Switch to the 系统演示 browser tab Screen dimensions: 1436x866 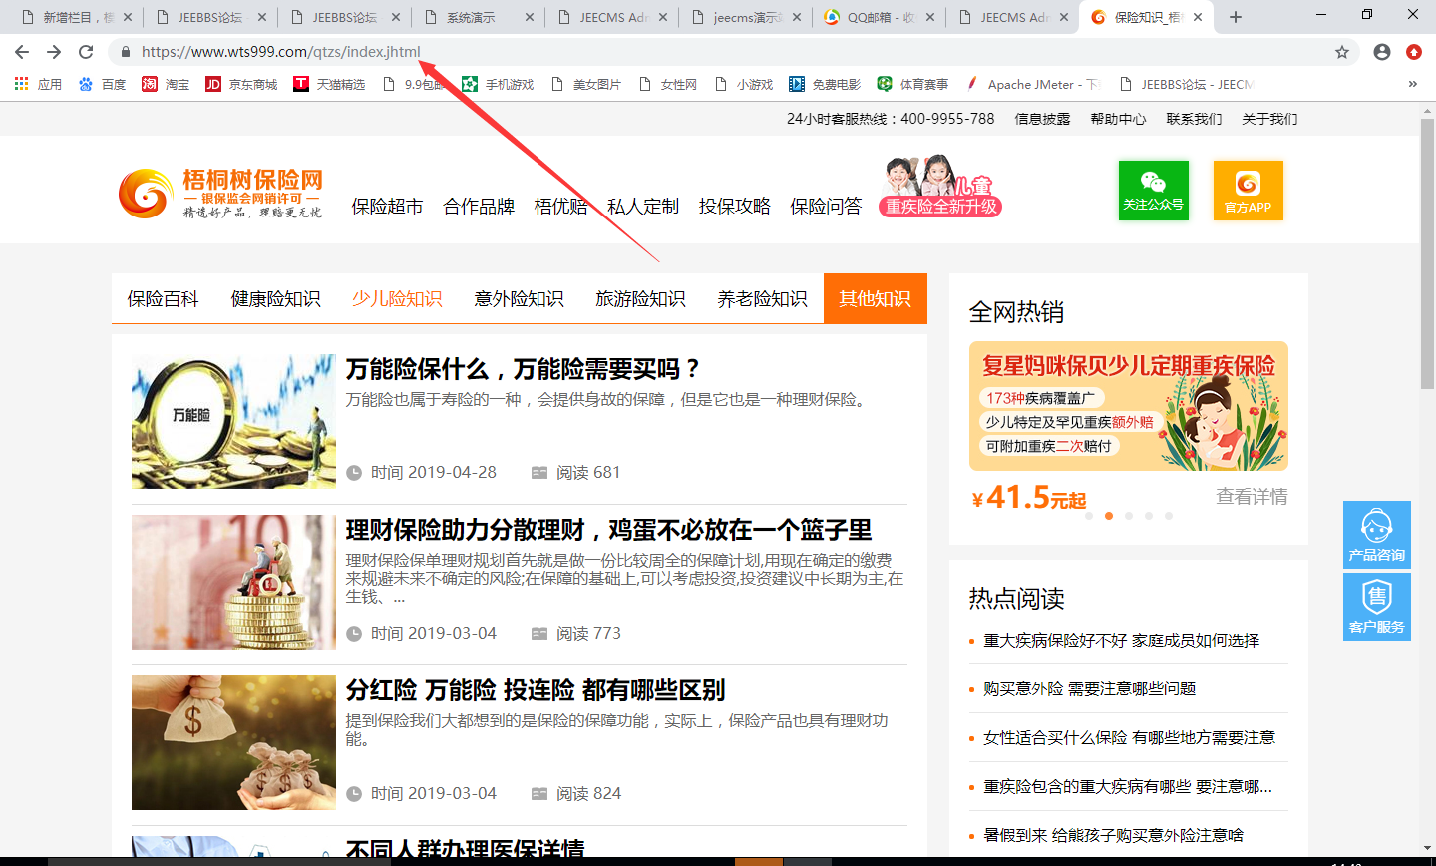(478, 17)
